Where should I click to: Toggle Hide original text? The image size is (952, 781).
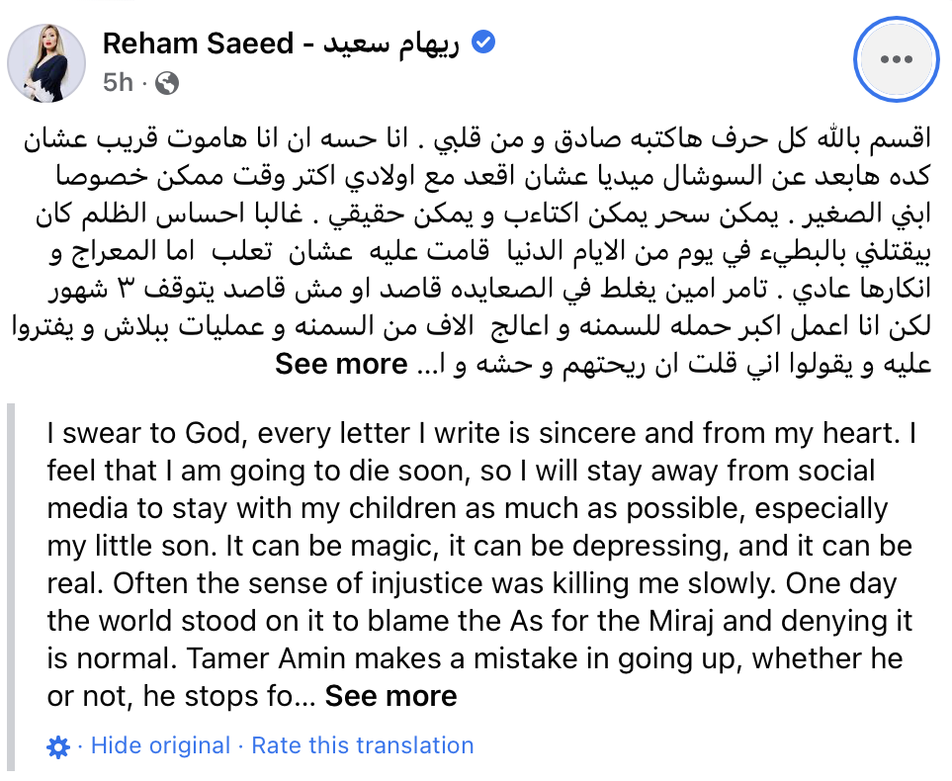click(x=161, y=745)
